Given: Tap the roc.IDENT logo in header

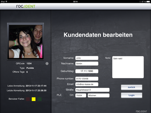Looking at the screenshot, I should point(26,6).
